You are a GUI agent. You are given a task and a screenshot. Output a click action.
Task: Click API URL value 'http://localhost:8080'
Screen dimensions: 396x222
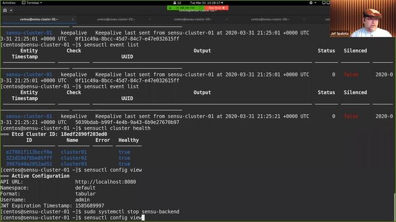tap(105, 182)
